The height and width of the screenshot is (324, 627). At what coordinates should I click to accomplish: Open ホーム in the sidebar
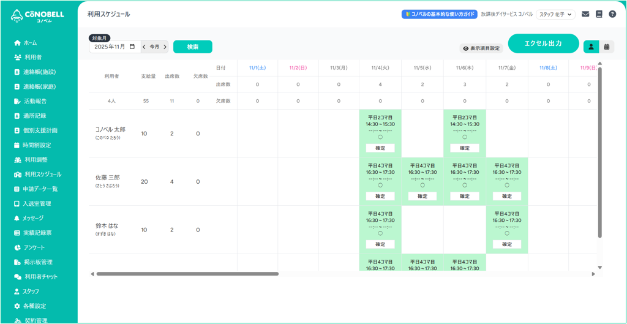point(30,43)
